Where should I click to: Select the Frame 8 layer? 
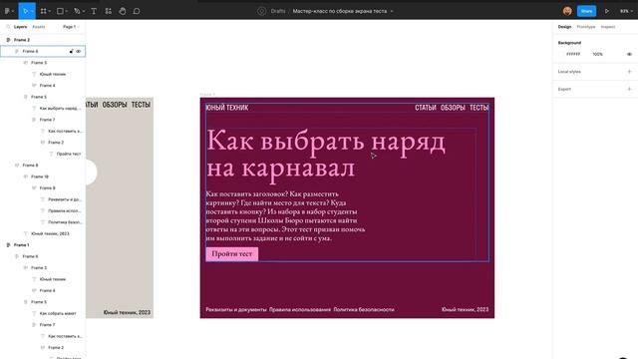[x=43, y=166]
